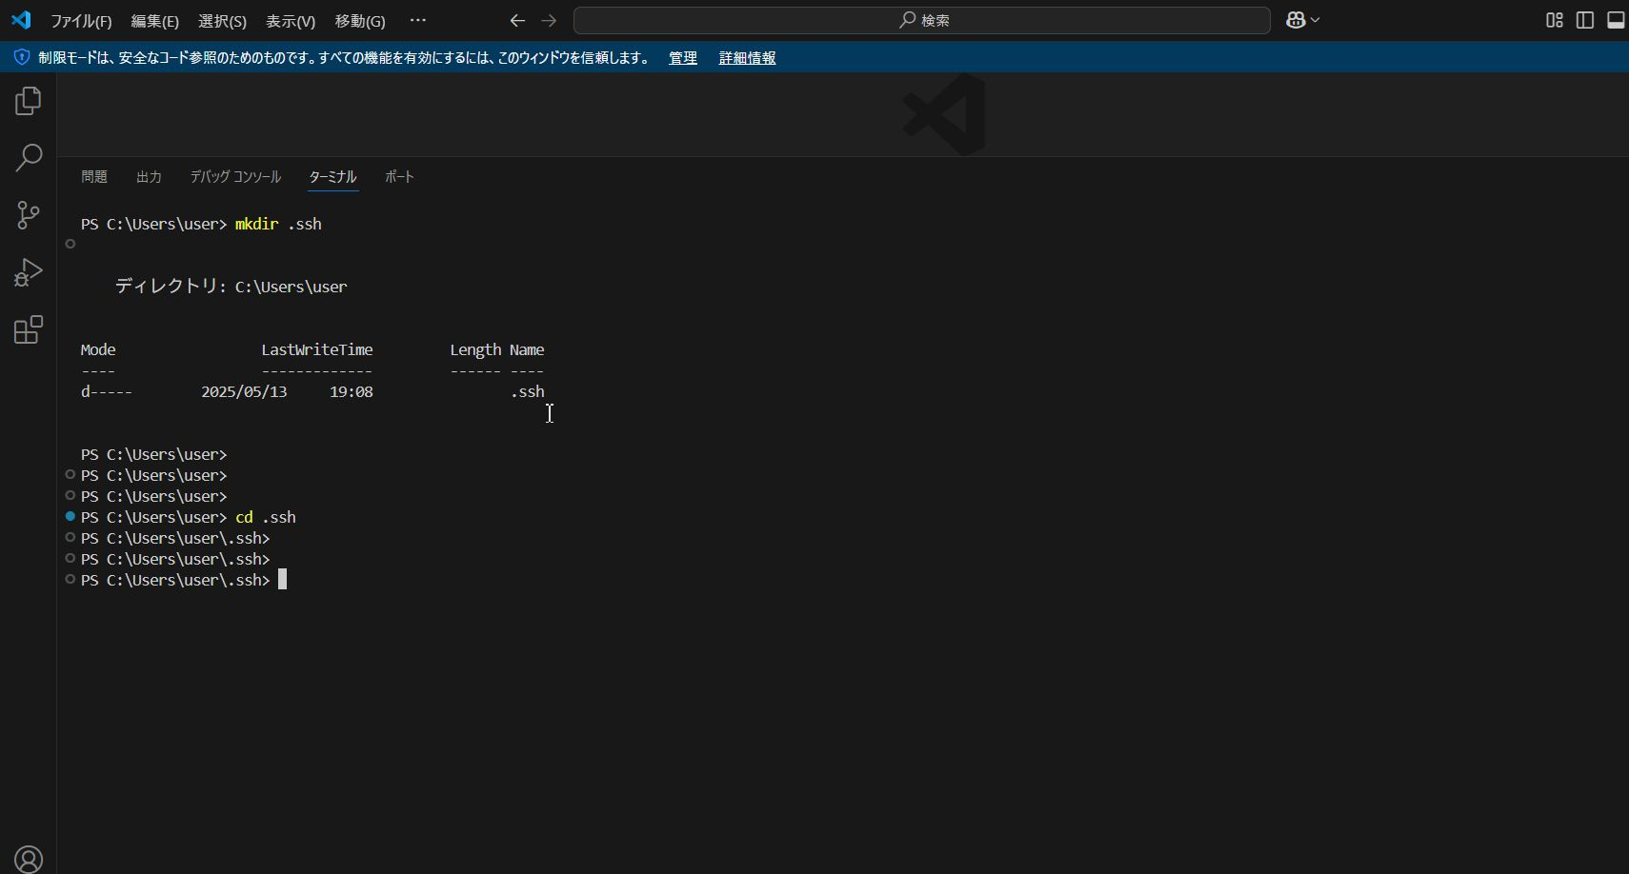Toggle the bottom panel visibility
This screenshot has width=1629, height=874.
coord(1616,20)
